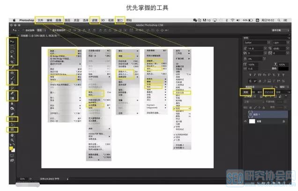Select the Rectangular Marquee tool
298x191 pixels.
point(12,46)
